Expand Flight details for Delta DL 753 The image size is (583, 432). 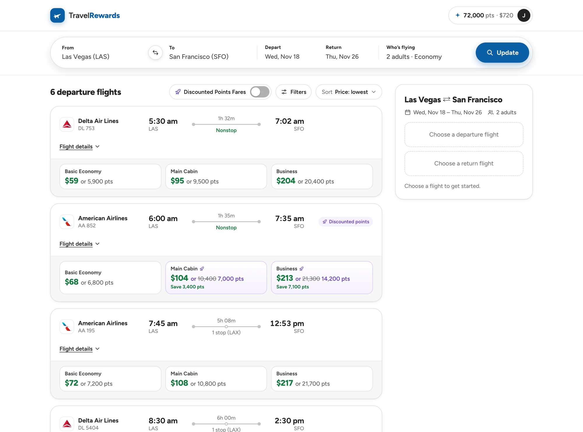pyautogui.click(x=79, y=147)
